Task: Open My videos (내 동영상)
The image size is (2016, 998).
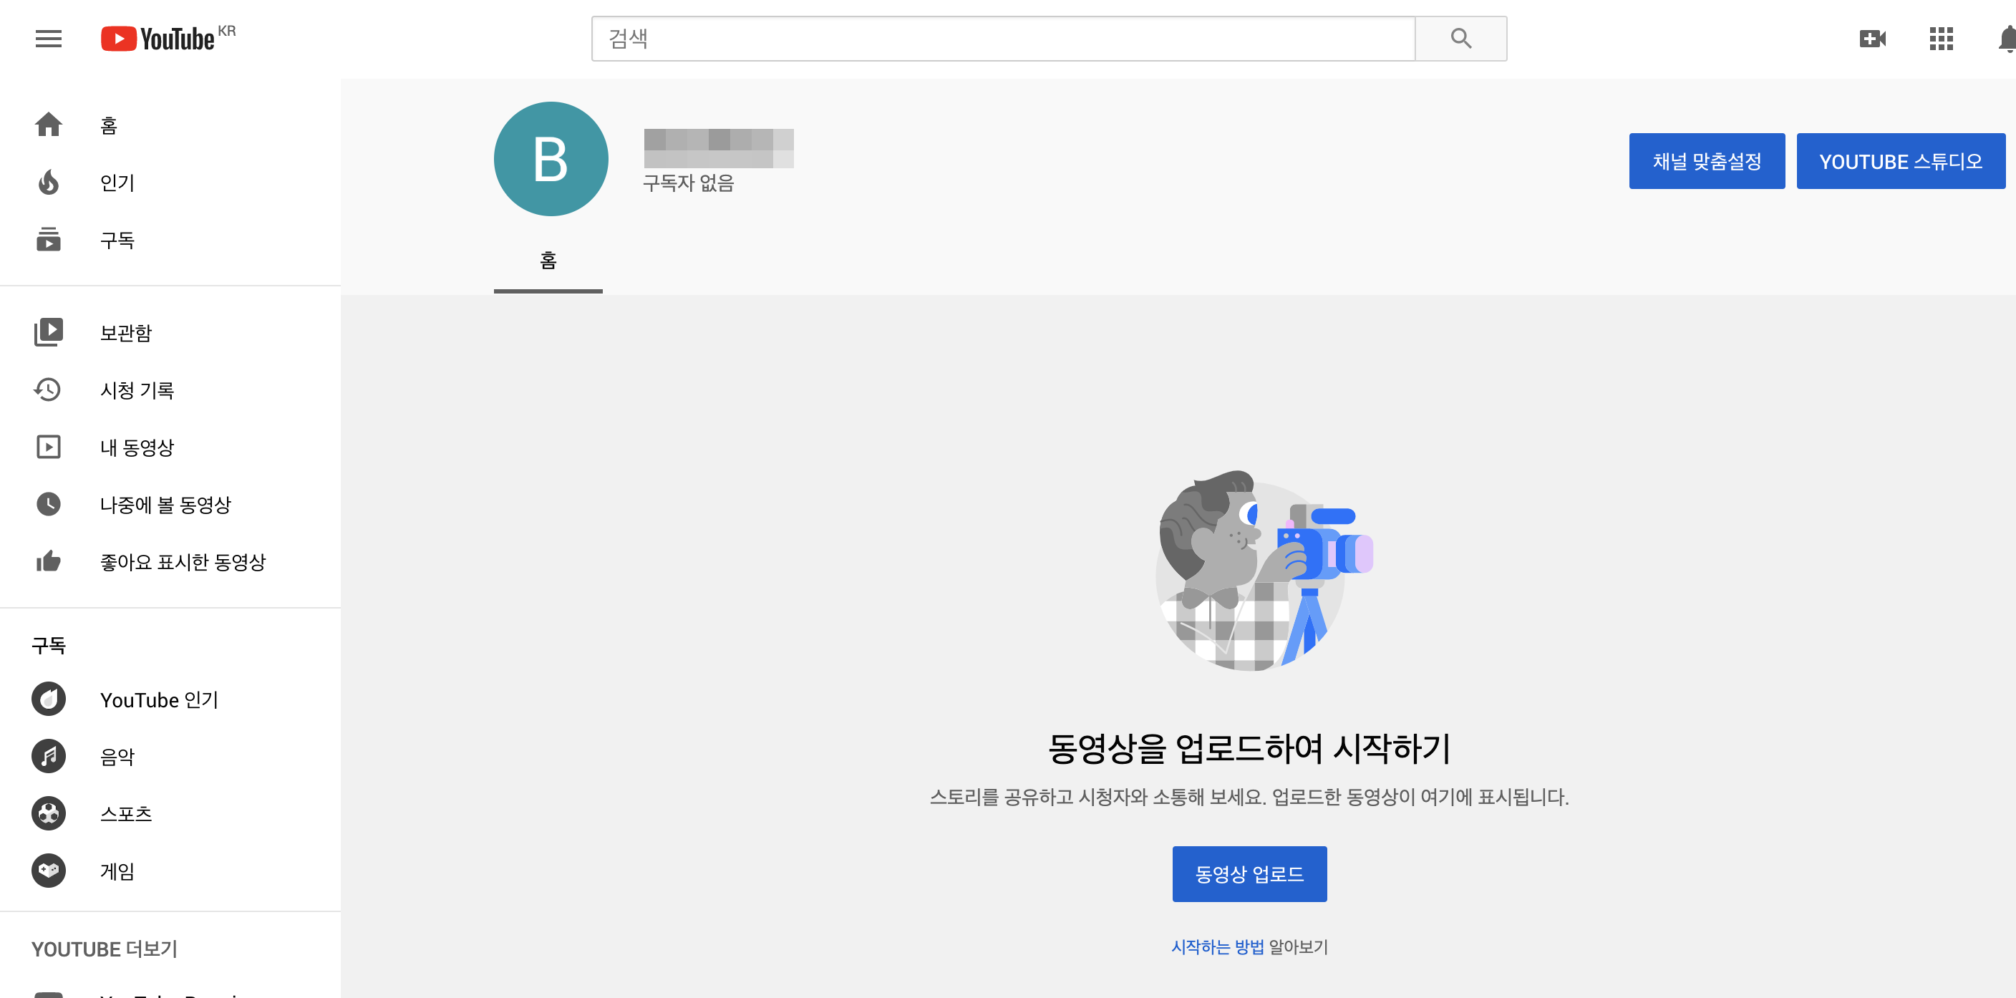Action: click(x=136, y=447)
